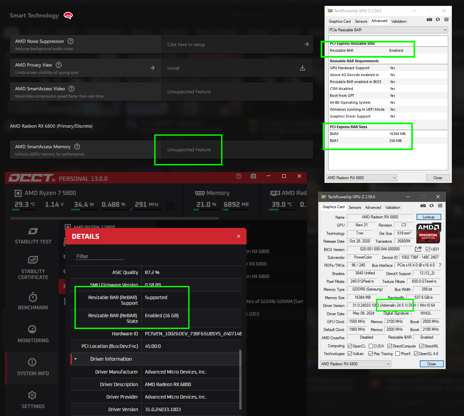The width and height of the screenshot is (464, 416).
Task: Click refresh icon in GPU-Z Advanced window
Action: coord(438,19)
